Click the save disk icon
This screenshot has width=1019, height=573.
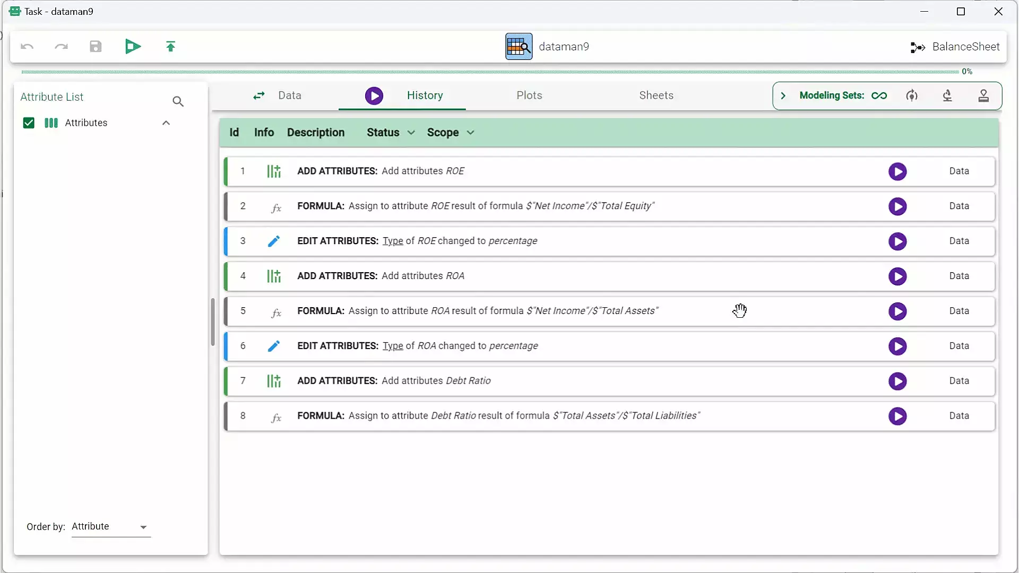[96, 47]
